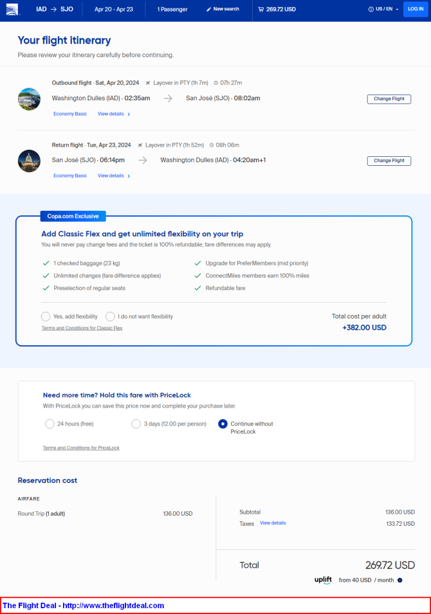Click the uplift info circle icon
The height and width of the screenshot is (614, 431).
click(x=399, y=580)
